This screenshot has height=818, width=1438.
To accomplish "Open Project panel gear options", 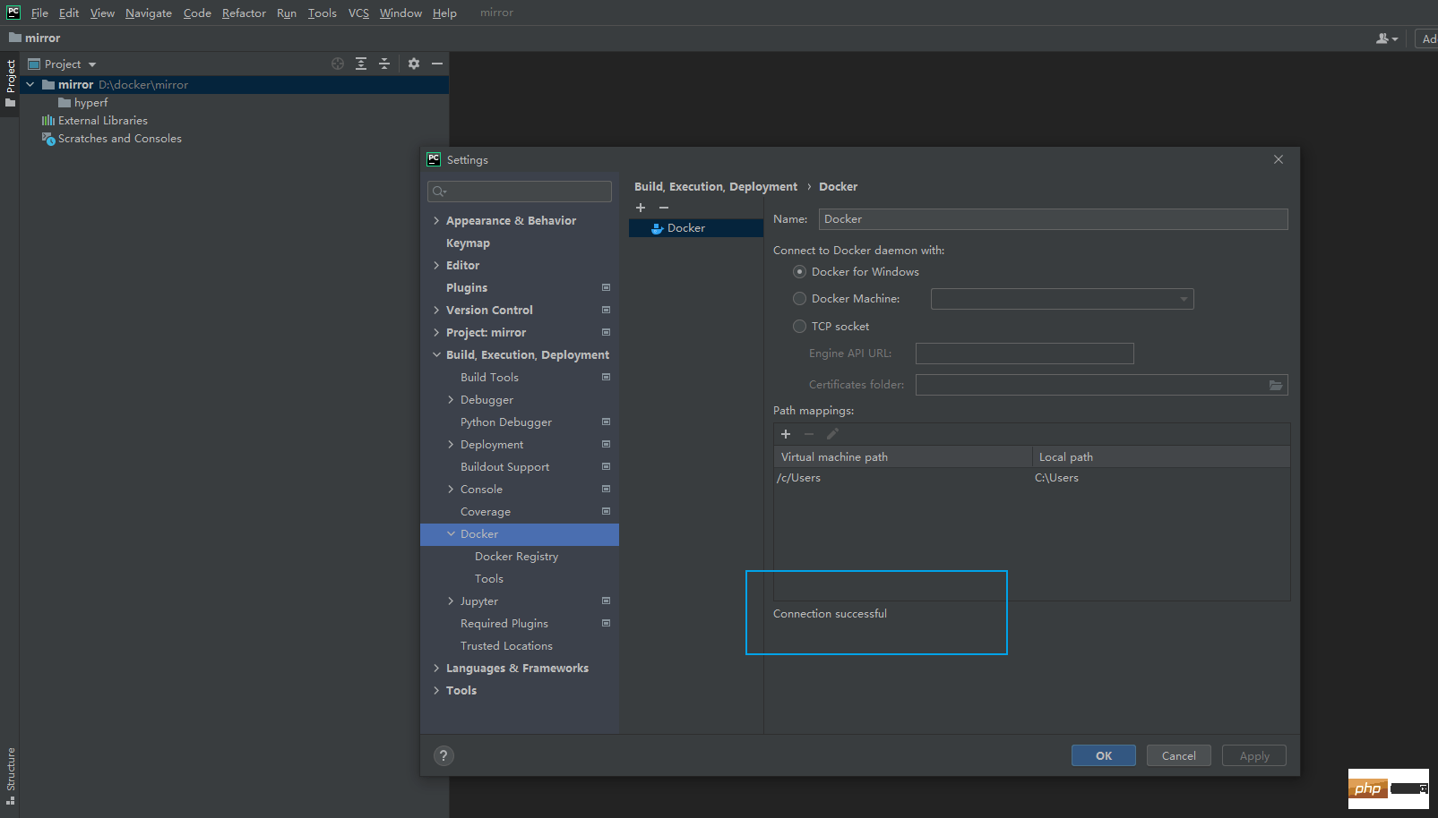I will point(414,64).
